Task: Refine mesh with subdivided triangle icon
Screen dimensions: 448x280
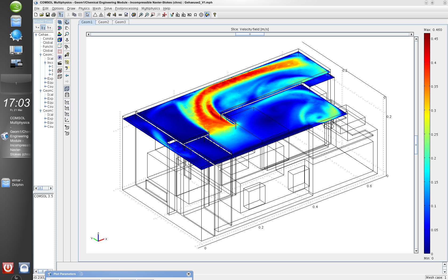Action: pyautogui.click(x=101, y=15)
